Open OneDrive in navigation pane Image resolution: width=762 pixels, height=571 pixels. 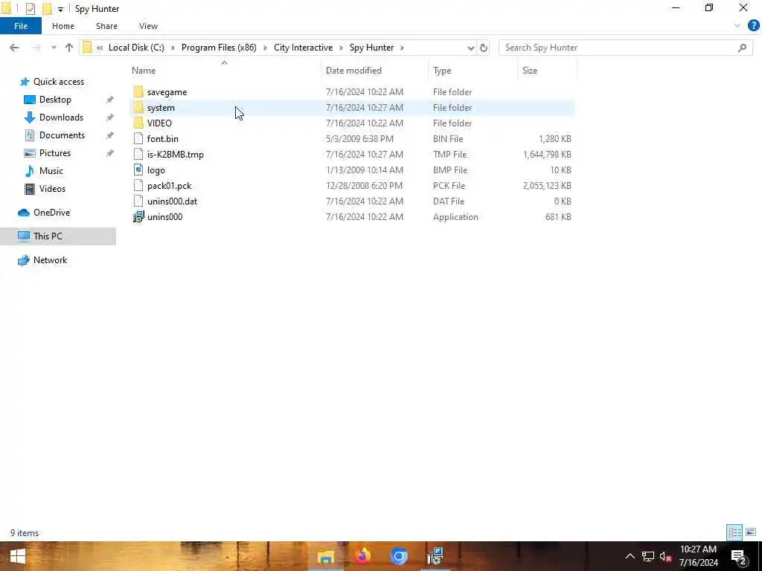point(51,213)
